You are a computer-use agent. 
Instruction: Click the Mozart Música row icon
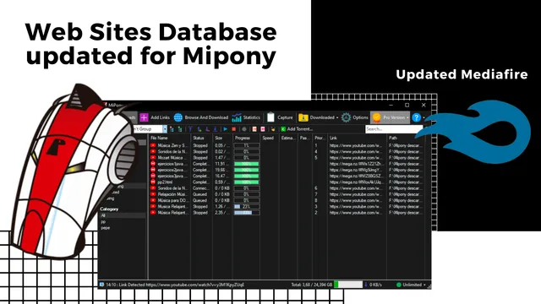tap(153, 158)
